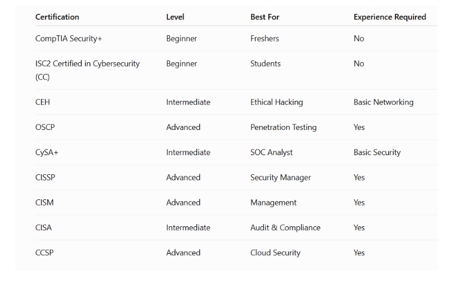Select the CompTIA Security+ cell
The width and height of the screenshot is (467, 289).
(68, 39)
